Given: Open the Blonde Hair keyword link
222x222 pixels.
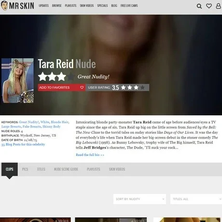Looking at the screenshot, I should pyautogui.click(x=60, y=122).
